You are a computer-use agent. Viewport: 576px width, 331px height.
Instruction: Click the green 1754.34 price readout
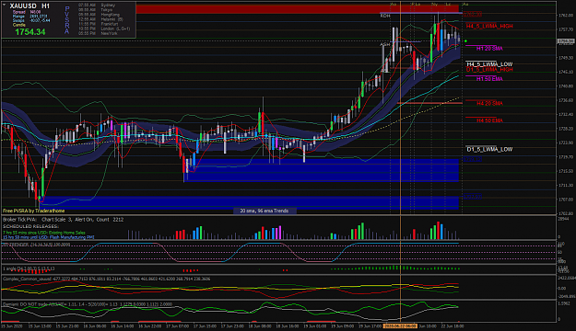30,32
